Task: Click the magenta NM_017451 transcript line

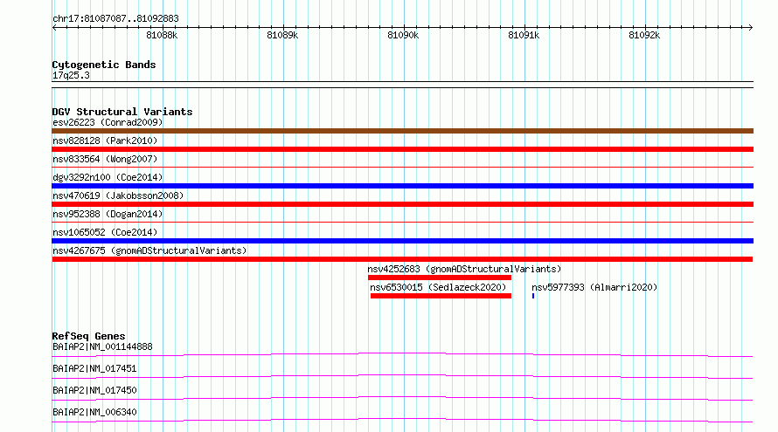Action: point(402,375)
